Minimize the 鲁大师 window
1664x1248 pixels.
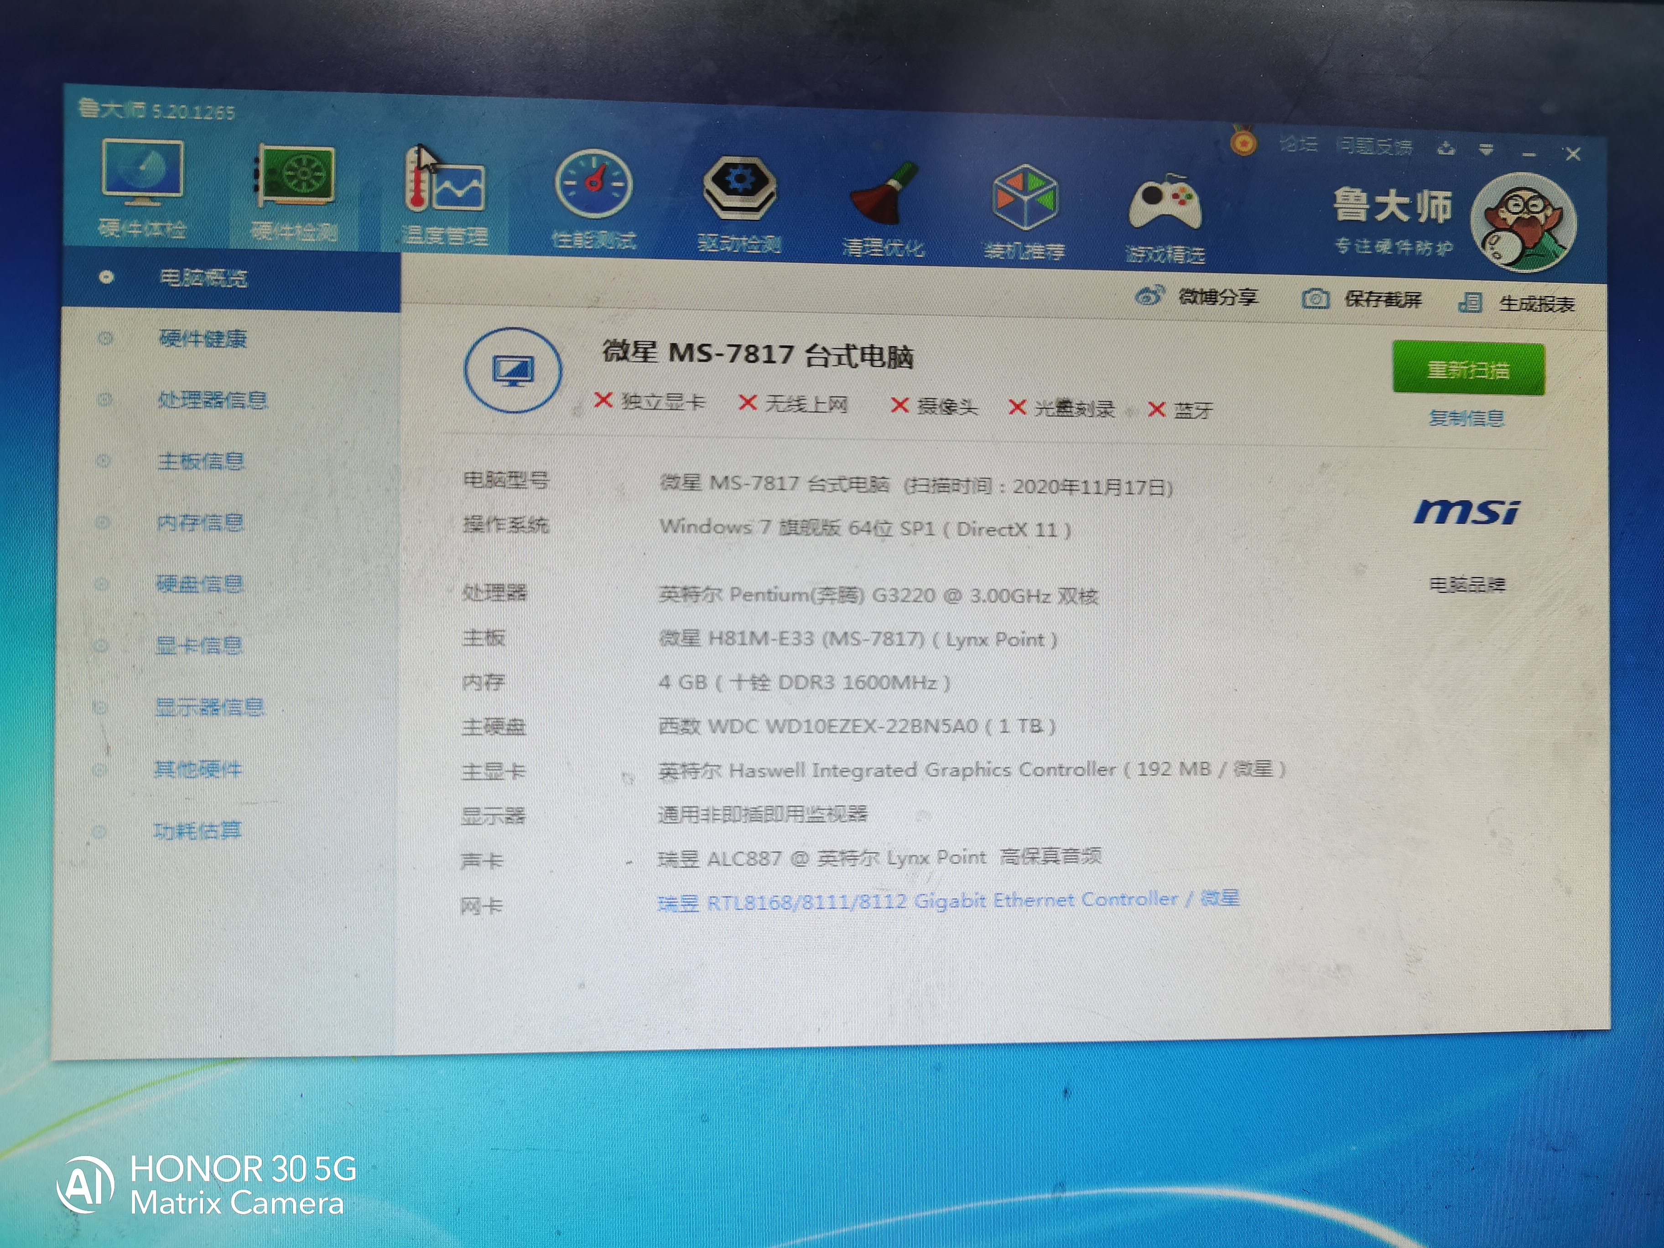coord(1529,153)
